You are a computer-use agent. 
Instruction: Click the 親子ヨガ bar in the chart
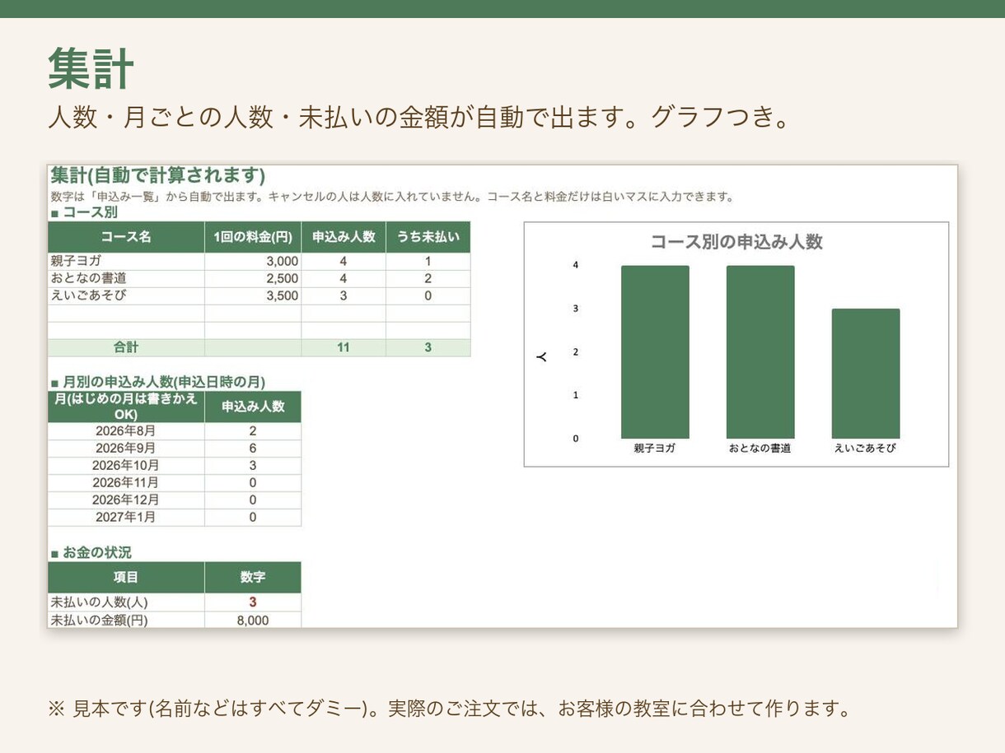click(x=655, y=351)
